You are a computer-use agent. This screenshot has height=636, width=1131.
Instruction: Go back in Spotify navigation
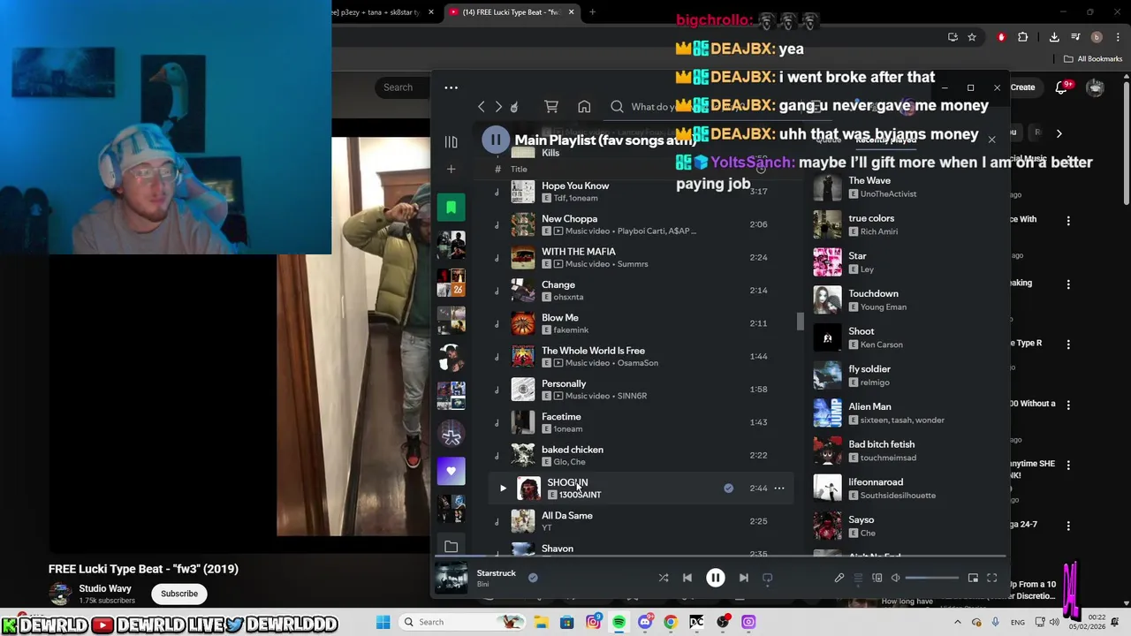[x=481, y=107]
